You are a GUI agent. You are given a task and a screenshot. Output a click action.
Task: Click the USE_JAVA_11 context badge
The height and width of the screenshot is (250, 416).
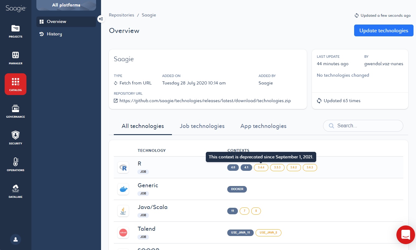tap(241, 233)
